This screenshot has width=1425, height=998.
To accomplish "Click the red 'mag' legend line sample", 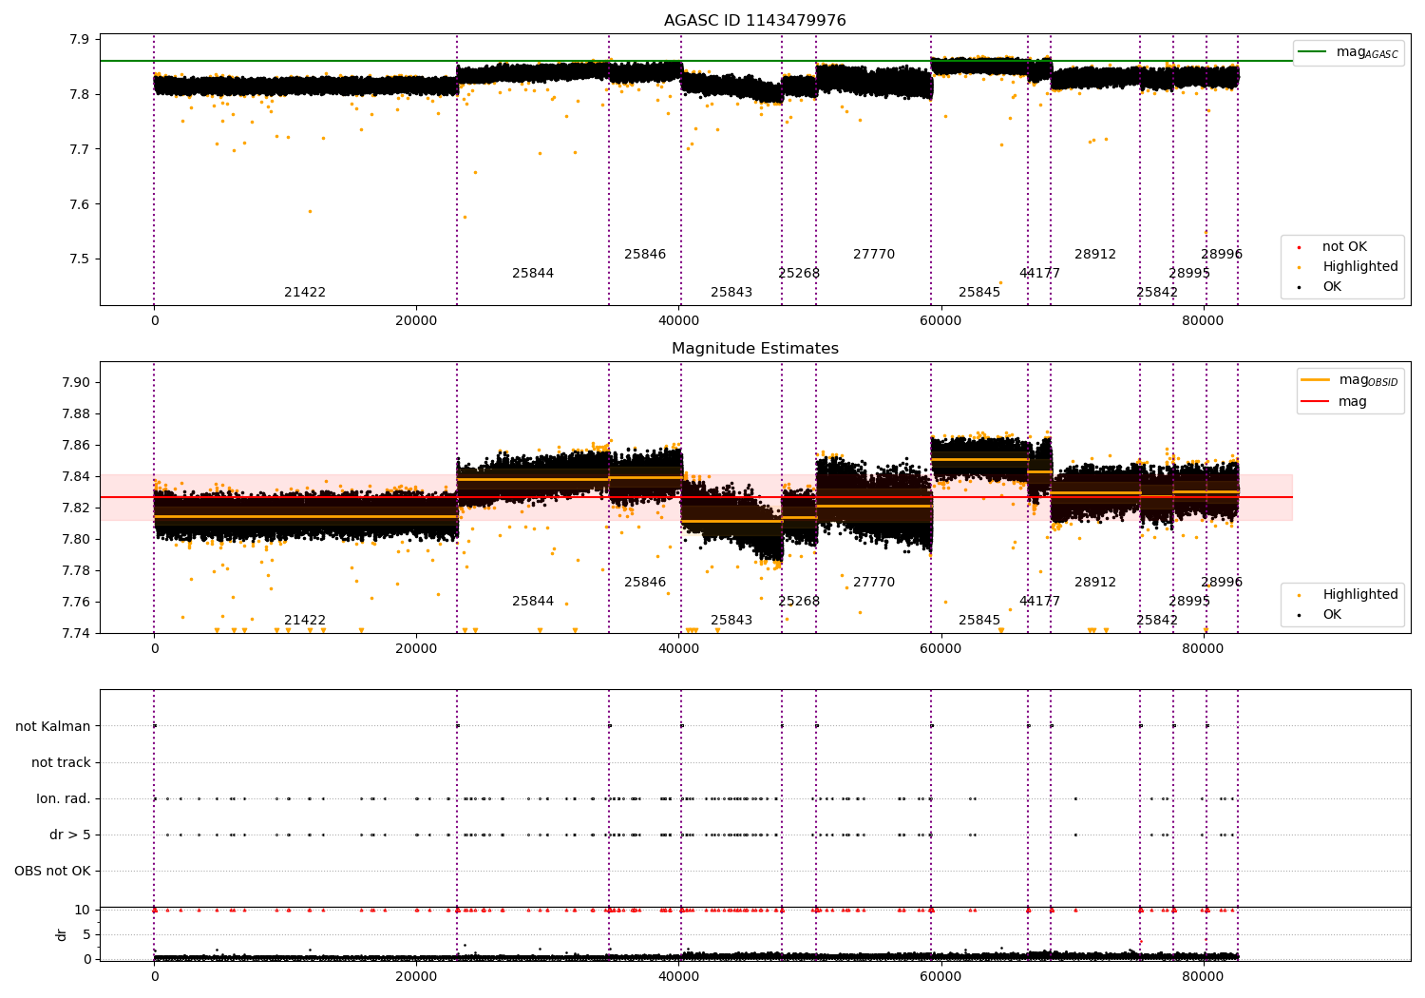I will point(1316,402).
